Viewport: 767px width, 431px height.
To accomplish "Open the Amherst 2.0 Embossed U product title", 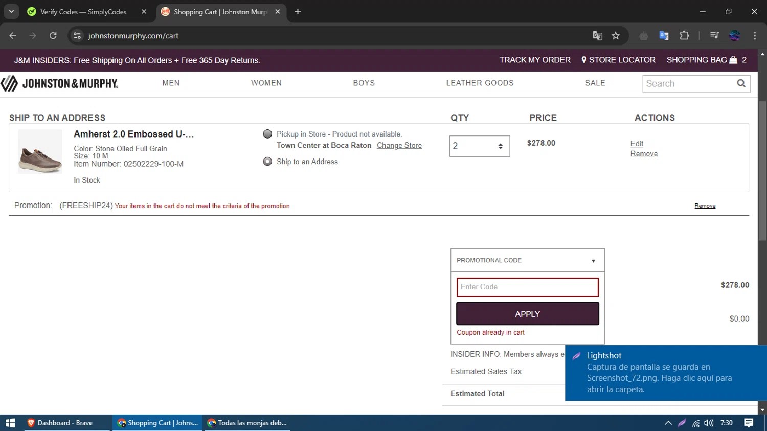I will (134, 134).
